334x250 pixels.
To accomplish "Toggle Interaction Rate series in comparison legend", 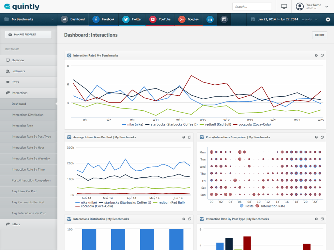I will 270,206.
